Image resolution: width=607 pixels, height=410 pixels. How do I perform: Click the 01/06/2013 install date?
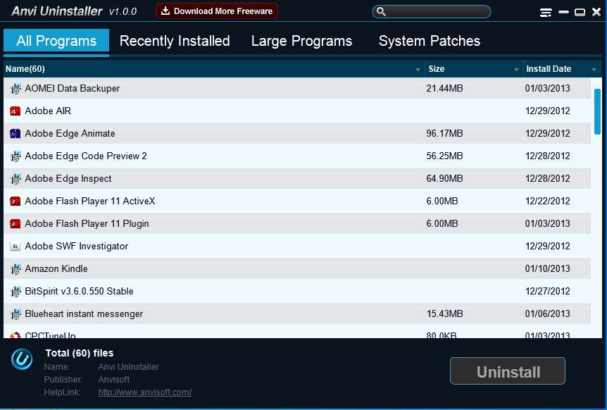click(x=547, y=313)
